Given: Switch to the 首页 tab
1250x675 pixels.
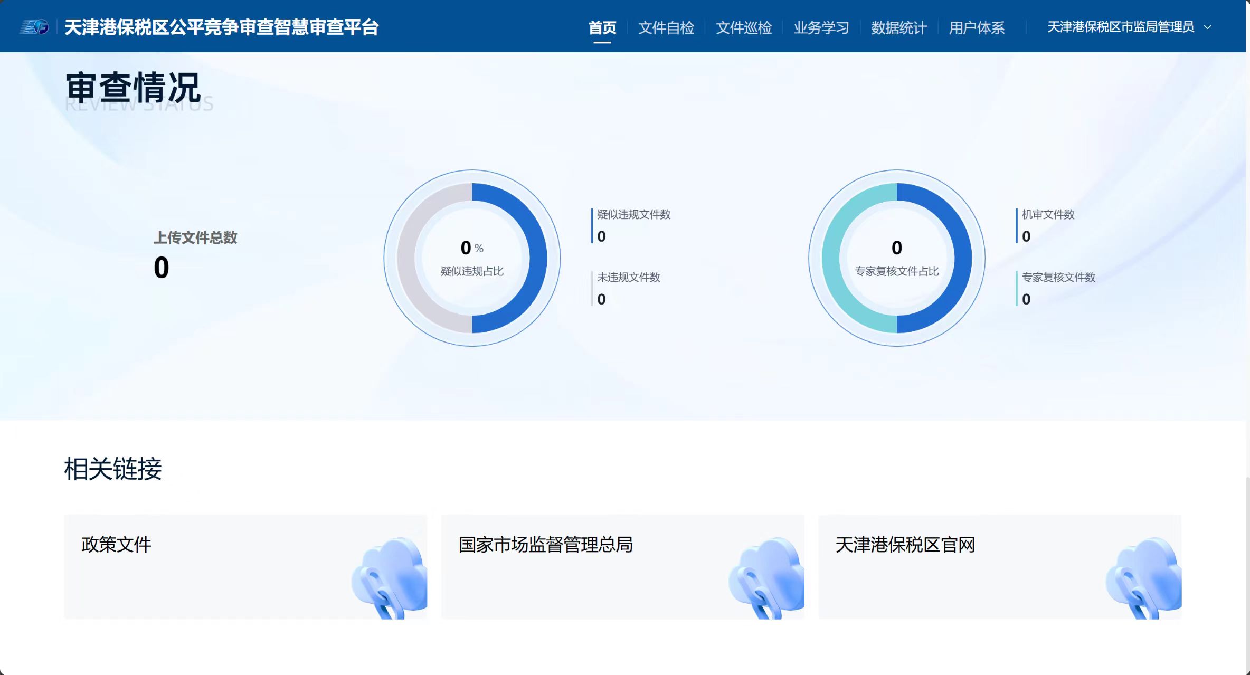Looking at the screenshot, I should [x=602, y=27].
